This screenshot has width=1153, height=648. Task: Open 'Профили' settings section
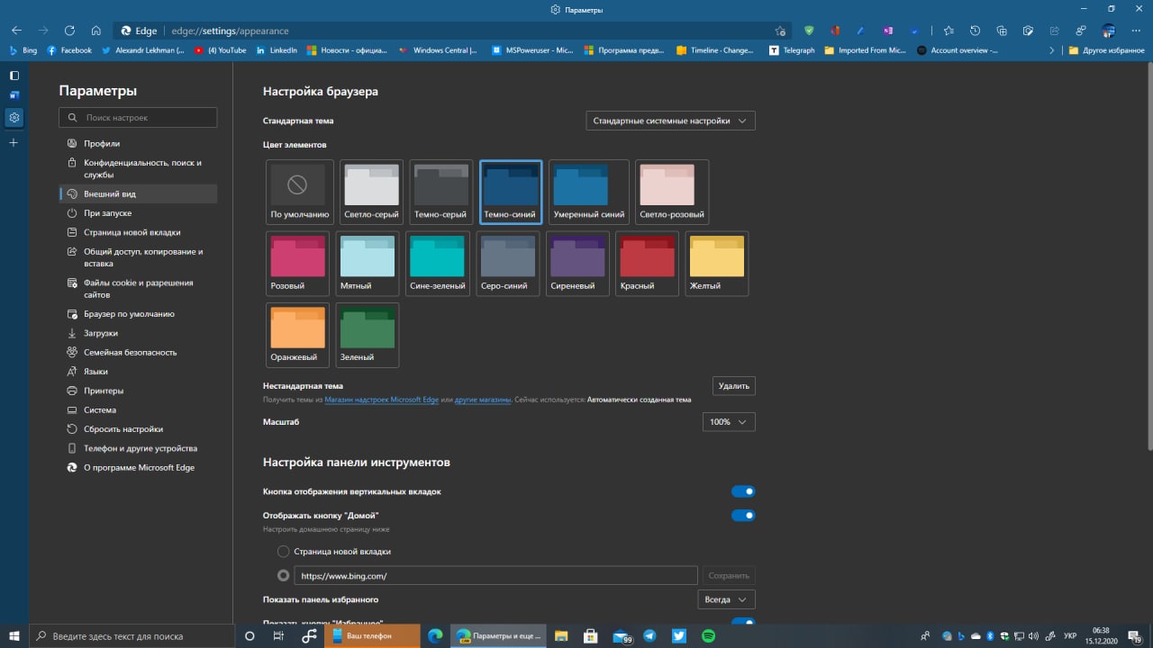pos(138,143)
